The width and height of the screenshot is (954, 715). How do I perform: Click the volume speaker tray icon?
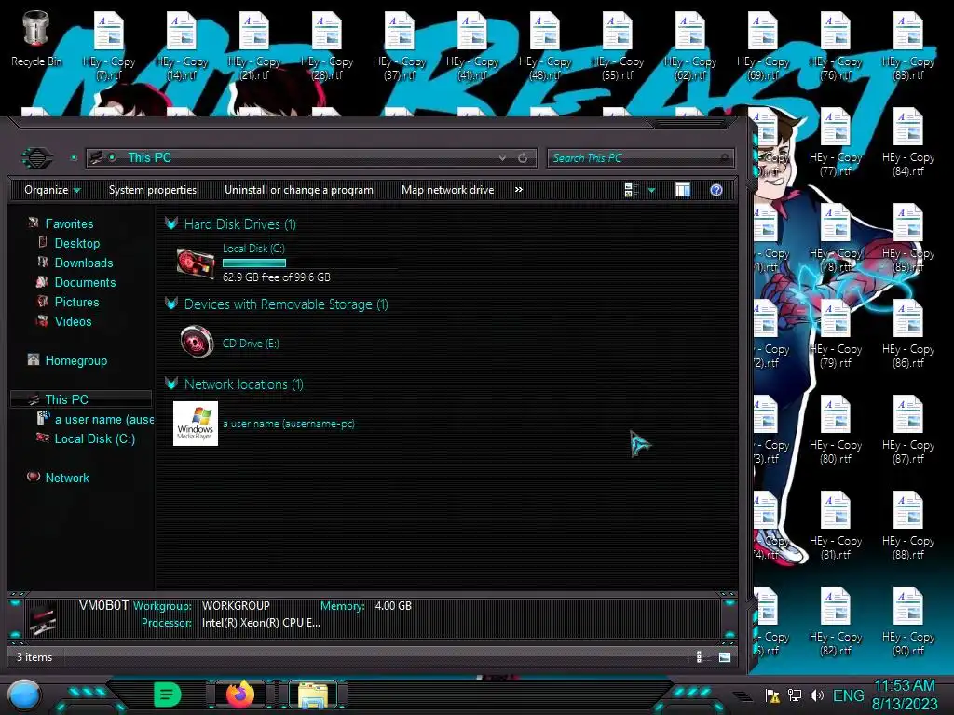point(816,695)
